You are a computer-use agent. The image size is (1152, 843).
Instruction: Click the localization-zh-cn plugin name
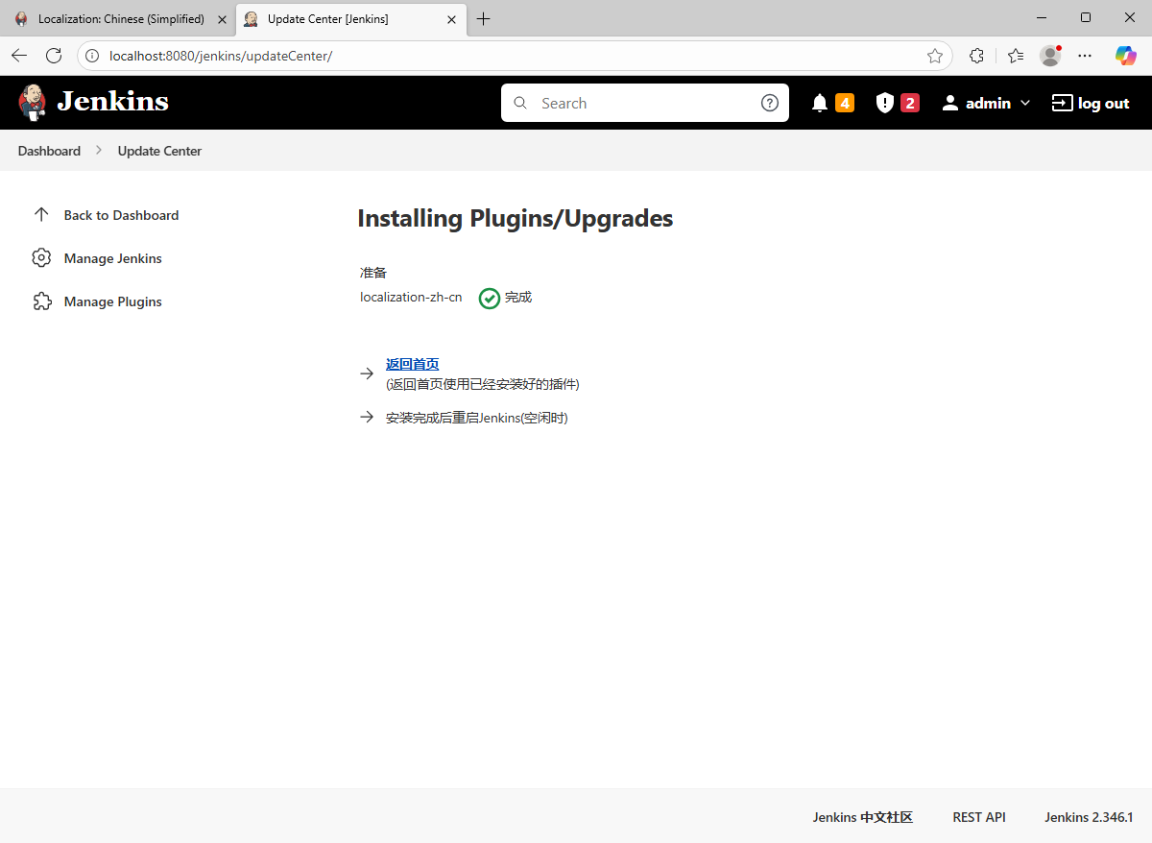click(411, 298)
